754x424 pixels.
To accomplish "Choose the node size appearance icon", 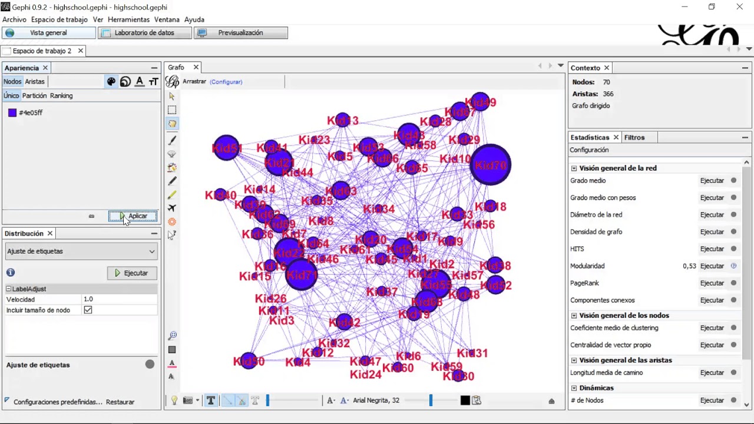I will [x=125, y=82].
